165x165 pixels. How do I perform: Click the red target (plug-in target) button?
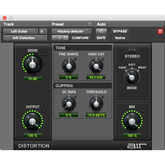click(160, 31)
